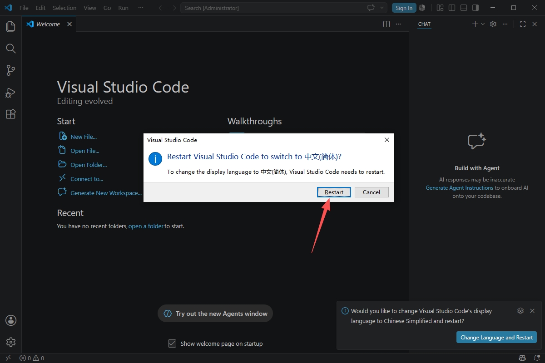Viewport: 545px width, 363px height.
Task: Toggle bottom Panel visibility
Action: pyautogui.click(x=463, y=8)
